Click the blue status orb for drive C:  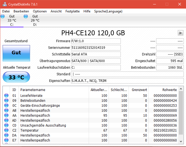[2, 16]
